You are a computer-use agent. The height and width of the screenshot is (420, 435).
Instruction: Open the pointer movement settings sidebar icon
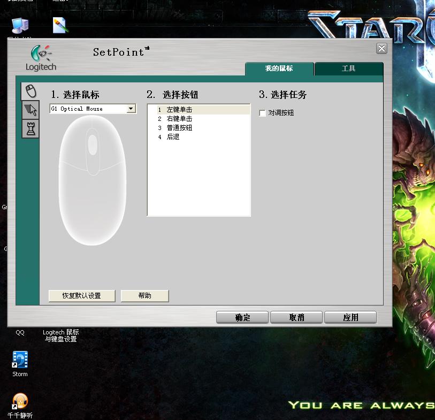pyautogui.click(x=30, y=110)
